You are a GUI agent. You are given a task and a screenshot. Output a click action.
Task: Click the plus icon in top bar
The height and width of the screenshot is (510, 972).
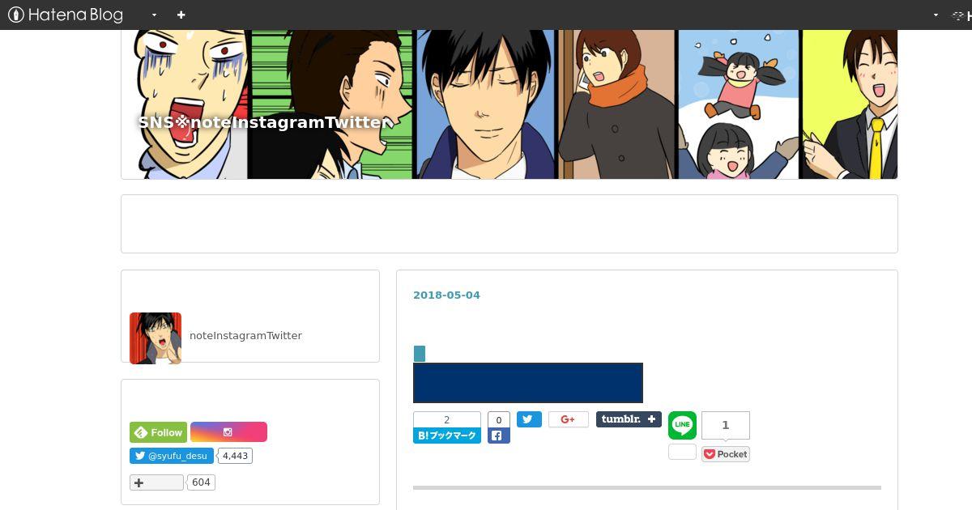coord(181,15)
